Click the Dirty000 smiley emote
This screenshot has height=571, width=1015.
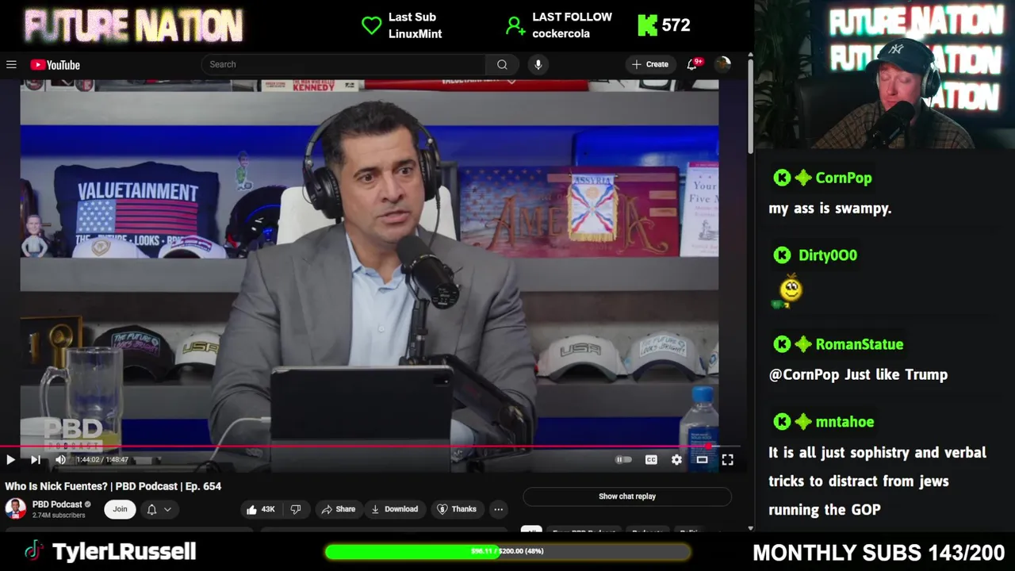pyautogui.click(x=790, y=291)
